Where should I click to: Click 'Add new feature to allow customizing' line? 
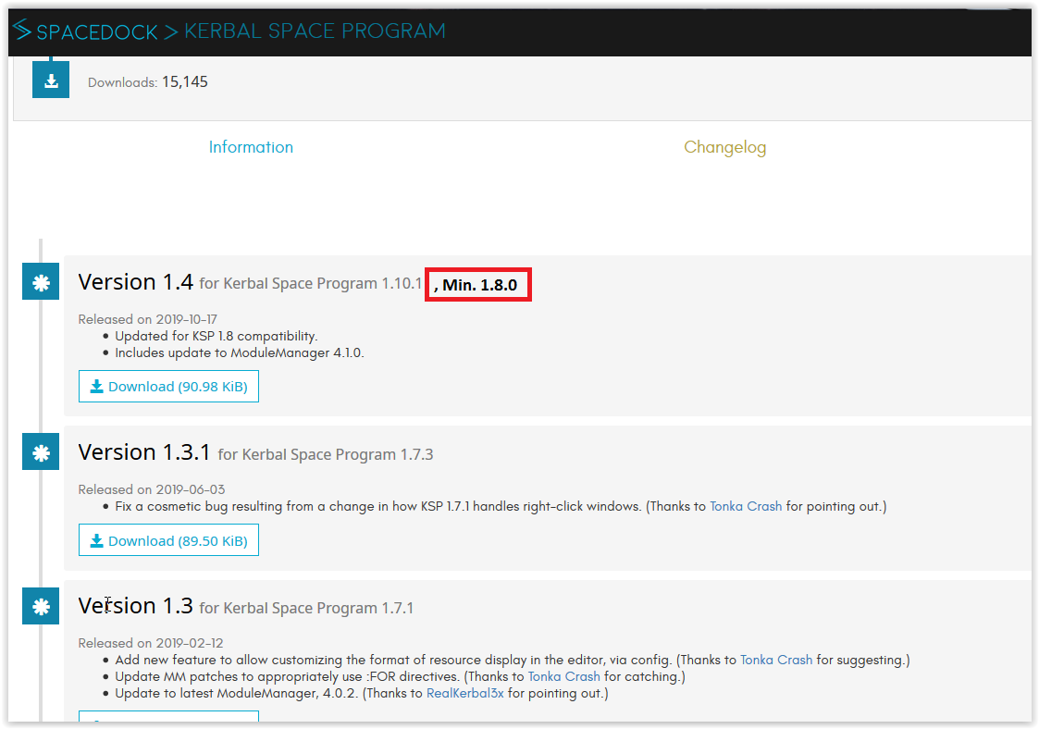pyautogui.click(x=513, y=660)
